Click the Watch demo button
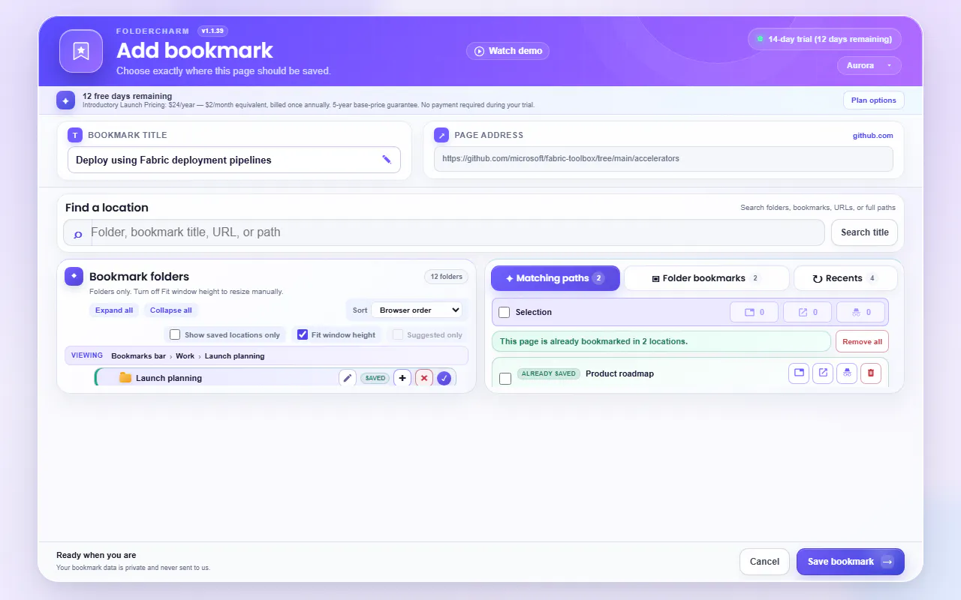The height and width of the screenshot is (600, 961). tap(508, 51)
